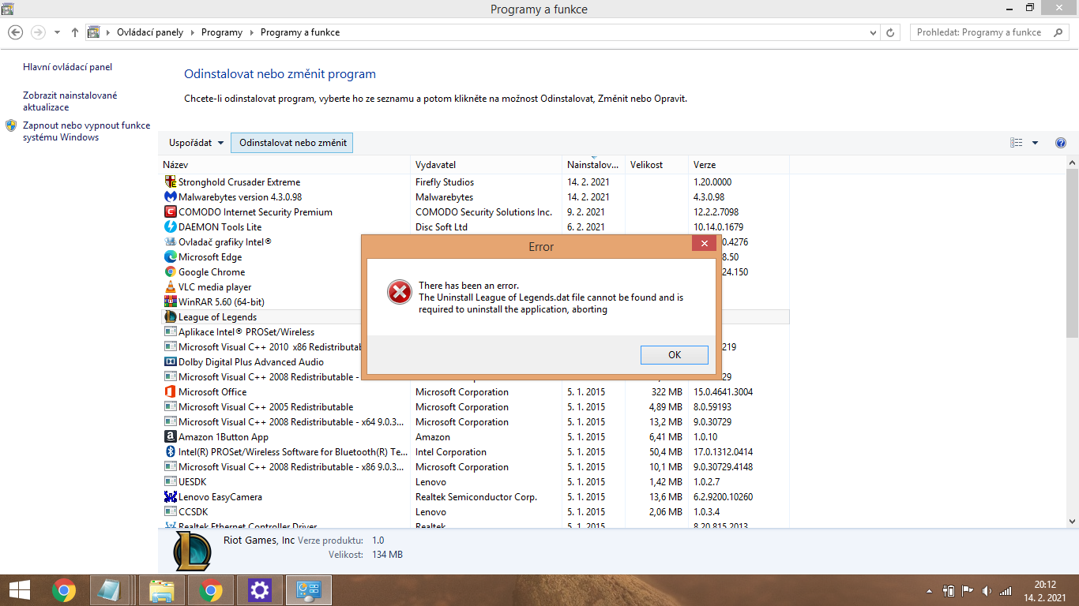Click in the Prohledat search field
This screenshot has width=1079, height=606.
click(x=979, y=32)
